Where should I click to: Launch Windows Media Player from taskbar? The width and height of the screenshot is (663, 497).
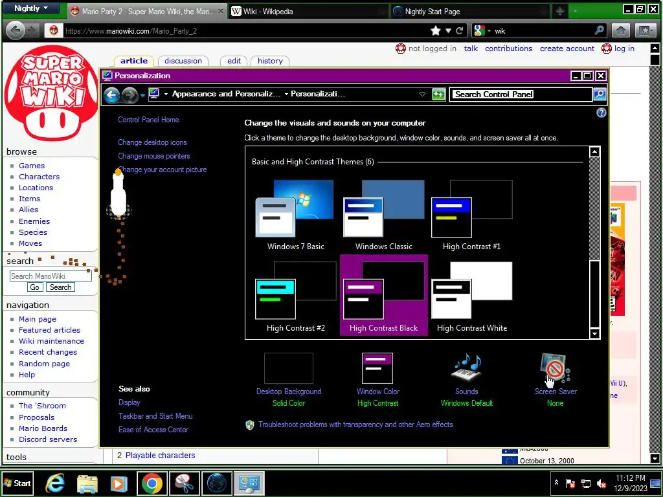point(119,483)
